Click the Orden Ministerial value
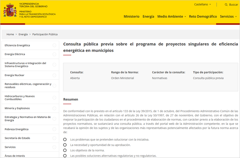The width and height of the screenshot is (240, 158). [122, 78]
